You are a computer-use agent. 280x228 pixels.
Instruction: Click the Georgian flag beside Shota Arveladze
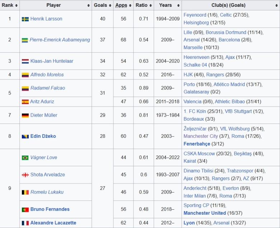click(x=25, y=175)
